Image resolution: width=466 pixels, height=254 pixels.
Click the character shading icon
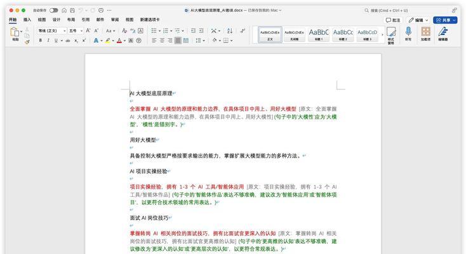pos(131,41)
